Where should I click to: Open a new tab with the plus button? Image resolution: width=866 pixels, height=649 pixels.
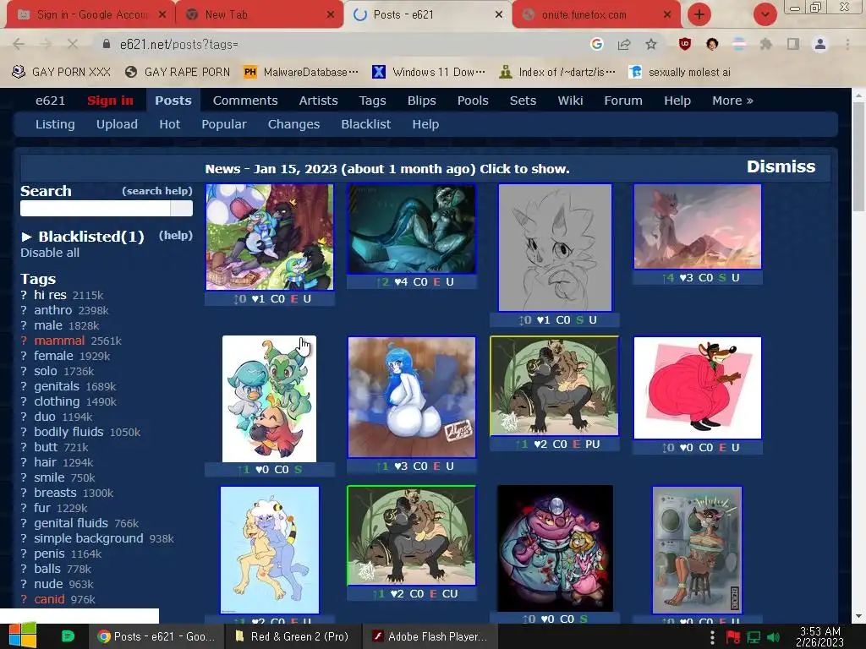click(699, 14)
